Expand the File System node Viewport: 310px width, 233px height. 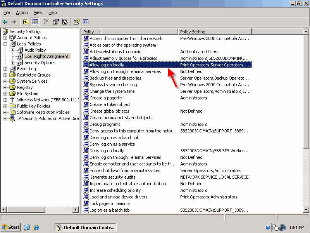[x=5, y=94]
